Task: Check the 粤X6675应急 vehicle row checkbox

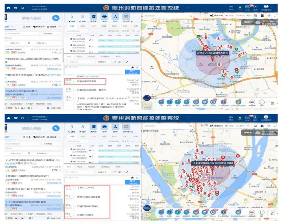Action: 67,40
